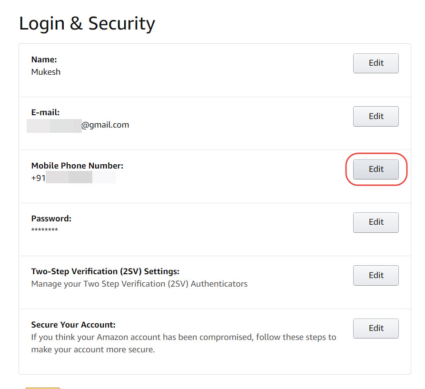
Task: Click the 'E-mail:' label
Action: (45, 112)
